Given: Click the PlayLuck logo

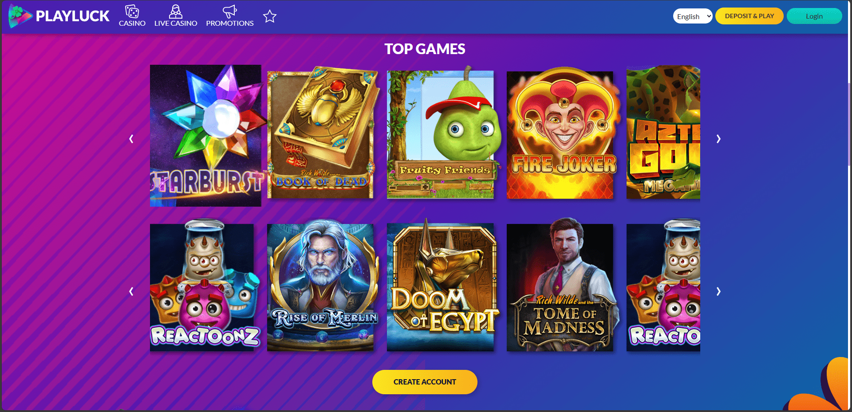Looking at the screenshot, I should (x=59, y=16).
